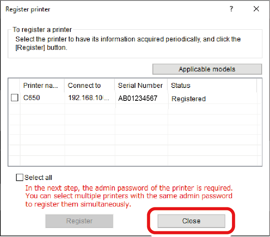Click the 192.168 IP address cell
This screenshot has height=237, width=270.
click(89, 98)
